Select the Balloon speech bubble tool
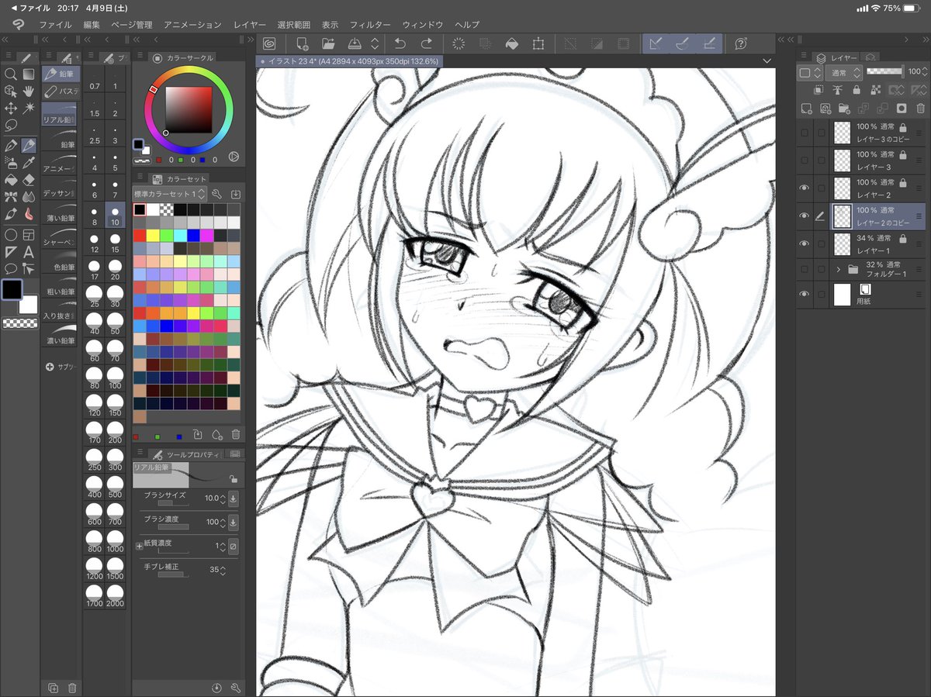Image resolution: width=931 pixels, height=697 pixels. click(11, 269)
